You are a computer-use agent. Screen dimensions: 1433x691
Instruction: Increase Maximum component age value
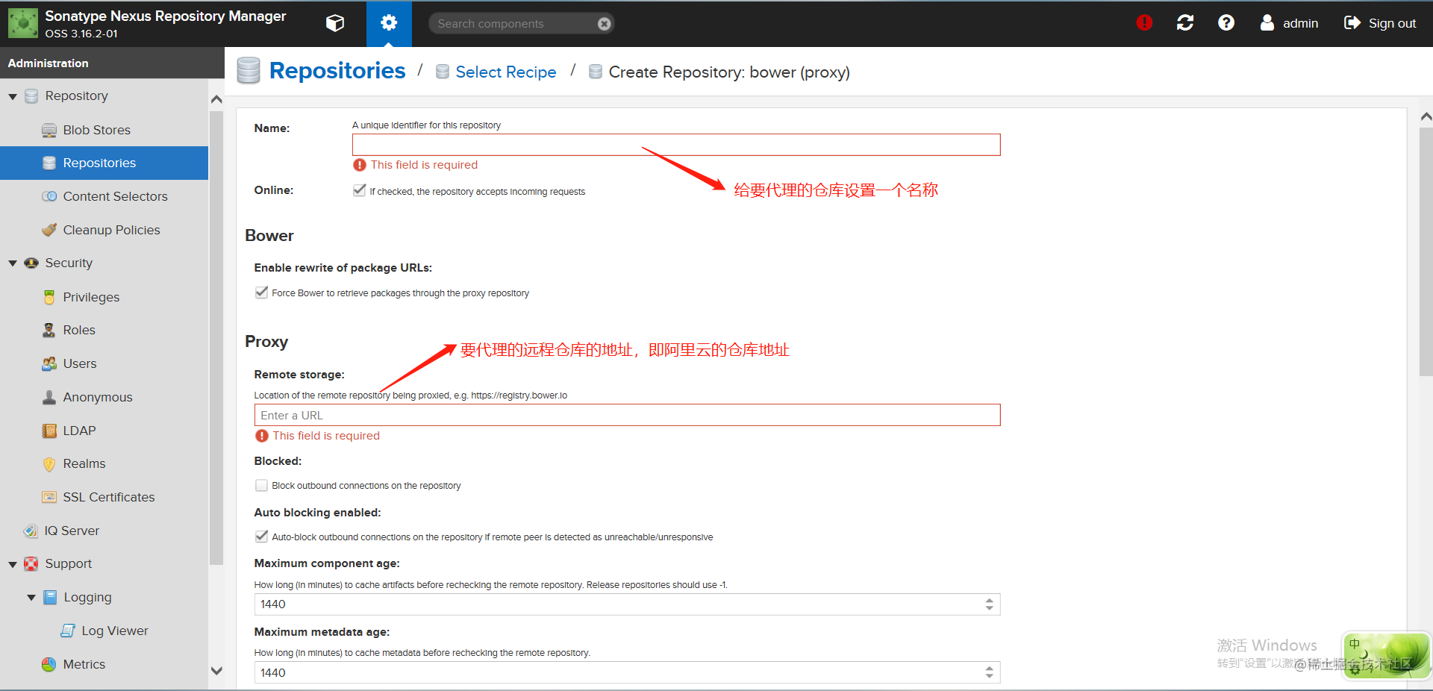pos(990,601)
